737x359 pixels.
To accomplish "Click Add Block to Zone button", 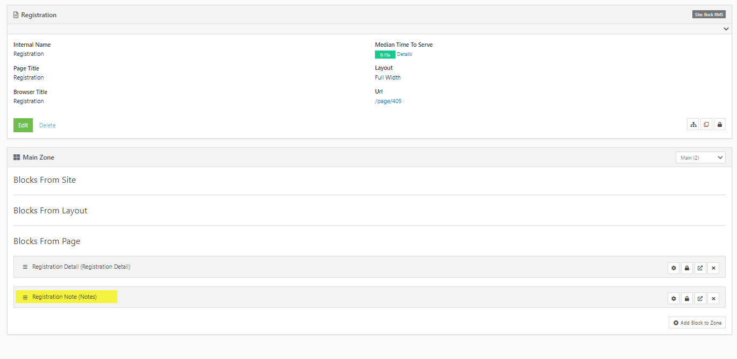I will tap(697, 322).
